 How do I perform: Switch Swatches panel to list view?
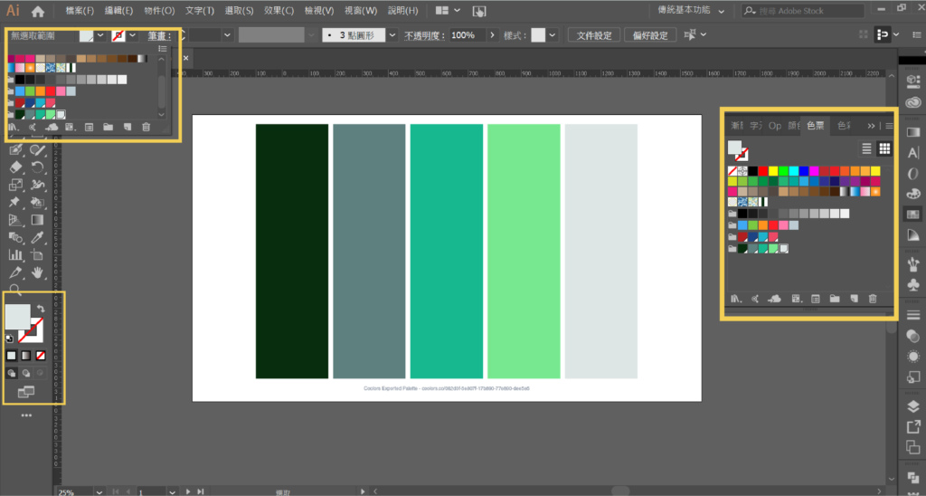tap(866, 148)
